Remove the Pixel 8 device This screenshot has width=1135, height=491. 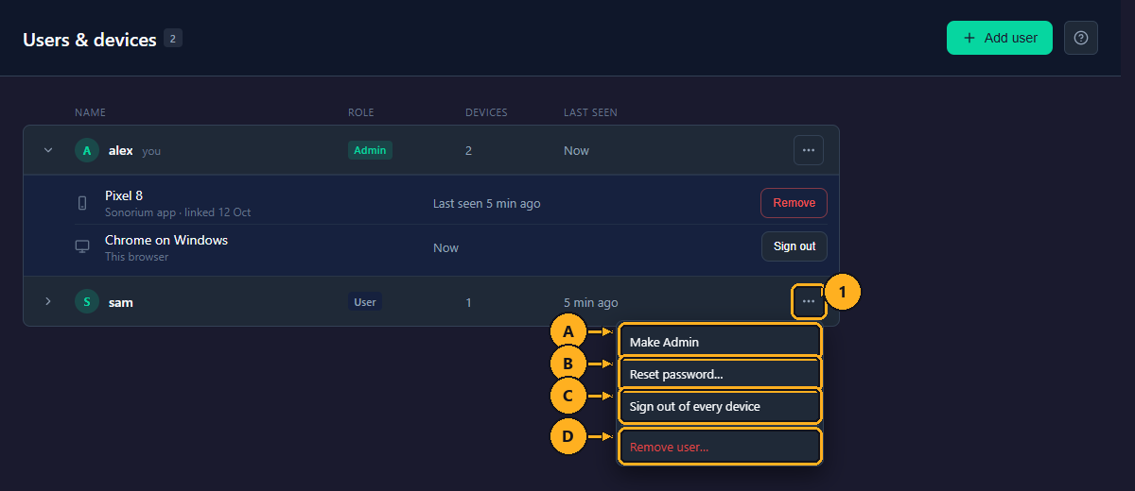click(794, 203)
